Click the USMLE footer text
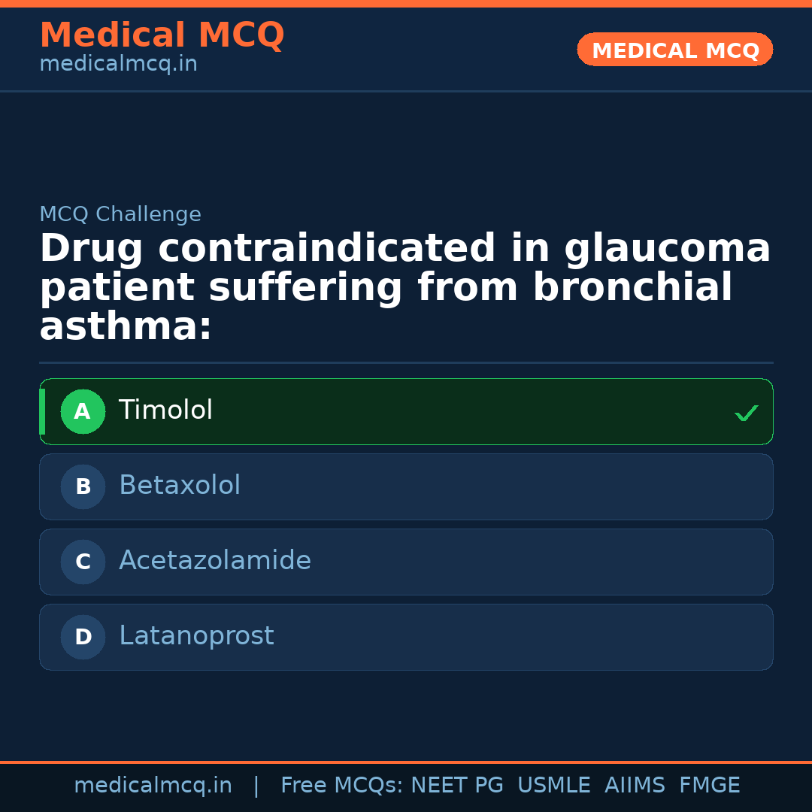Image resolution: width=812 pixels, height=812 pixels. 553,786
